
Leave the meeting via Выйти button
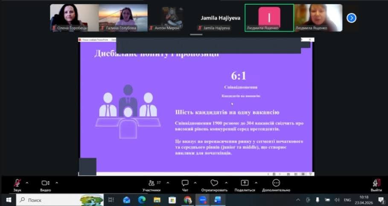376,183
